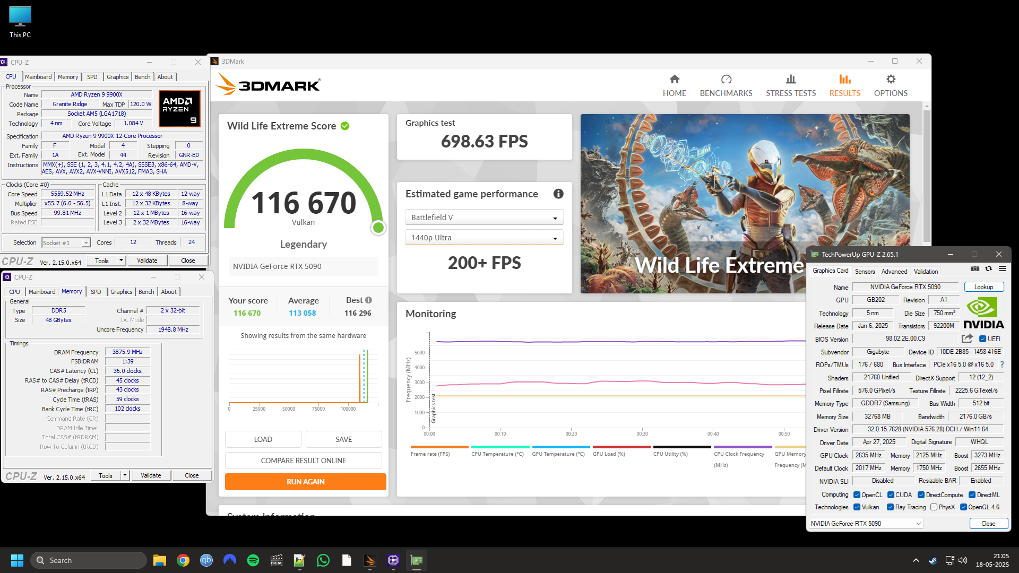Image resolution: width=1019 pixels, height=573 pixels.
Task: Switch to Graphics tab in lower CPU-Z
Action: pos(121,292)
